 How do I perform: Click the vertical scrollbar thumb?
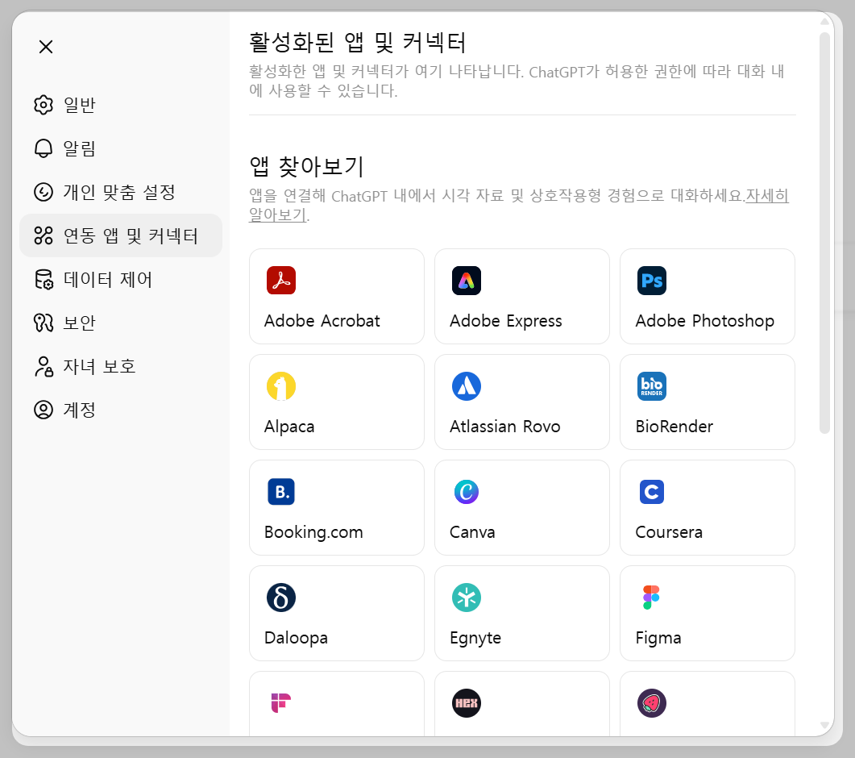point(824,233)
